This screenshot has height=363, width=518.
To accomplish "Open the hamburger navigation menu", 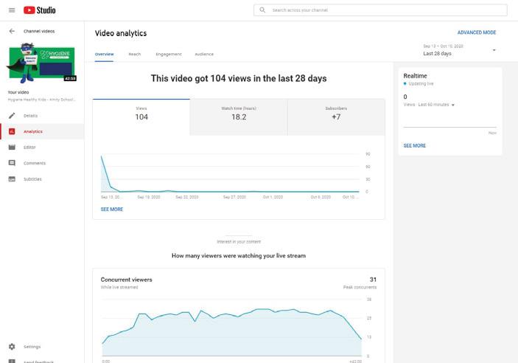I will click(12, 10).
